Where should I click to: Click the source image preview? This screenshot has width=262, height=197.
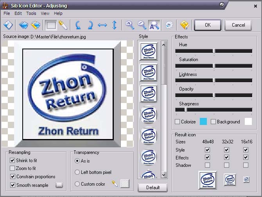click(x=68, y=94)
